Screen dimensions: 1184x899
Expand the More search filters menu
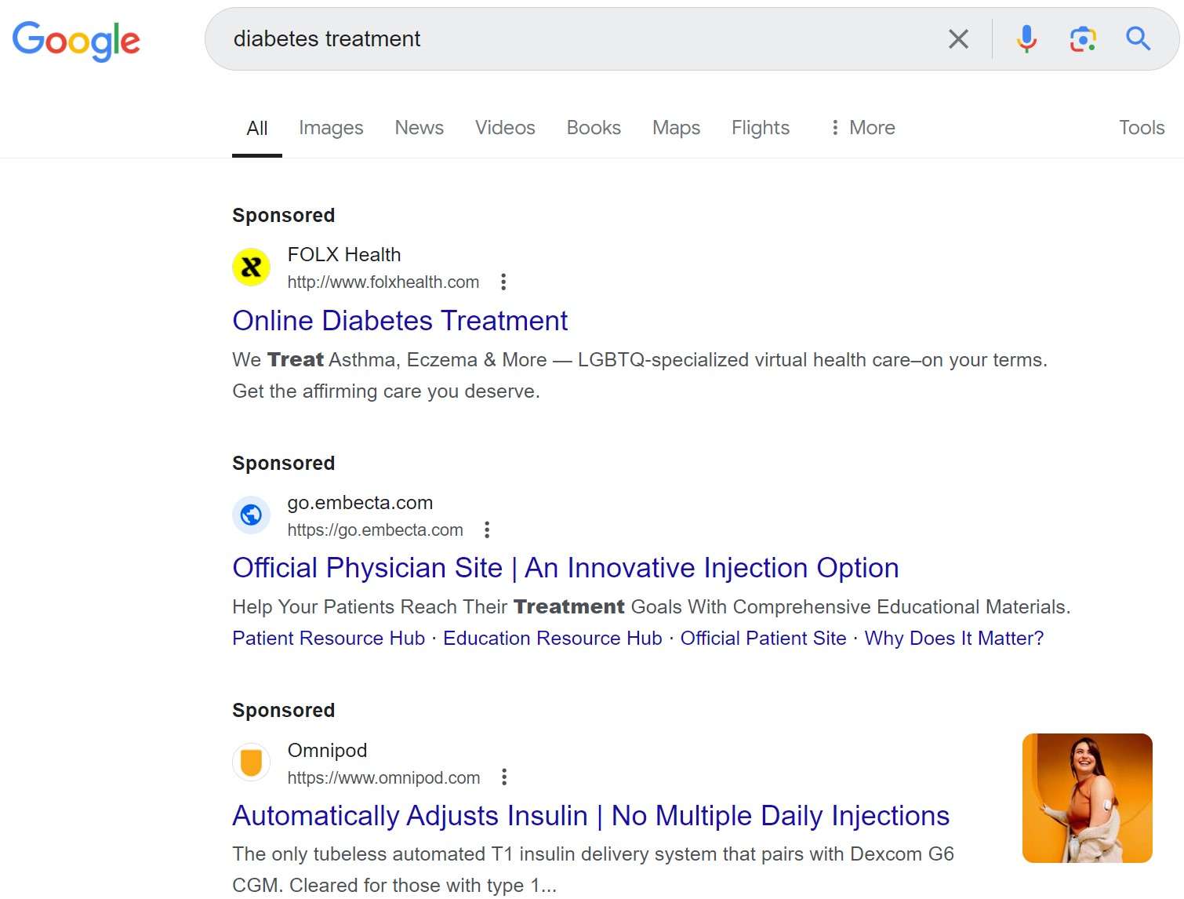pyautogui.click(x=863, y=128)
